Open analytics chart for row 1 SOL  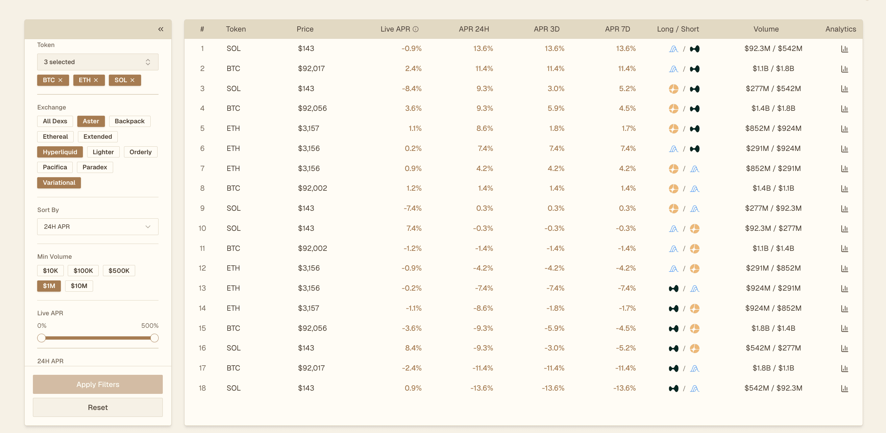(844, 49)
